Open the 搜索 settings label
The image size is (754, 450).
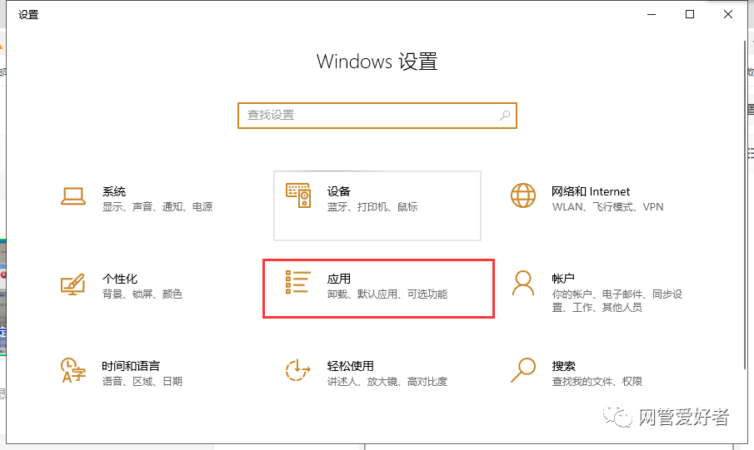[x=563, y=366]
